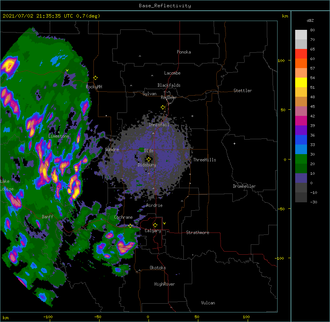This screenshot has width=330, height=322.
Task: Click the Cochrane city label
Action: (123, 217)
